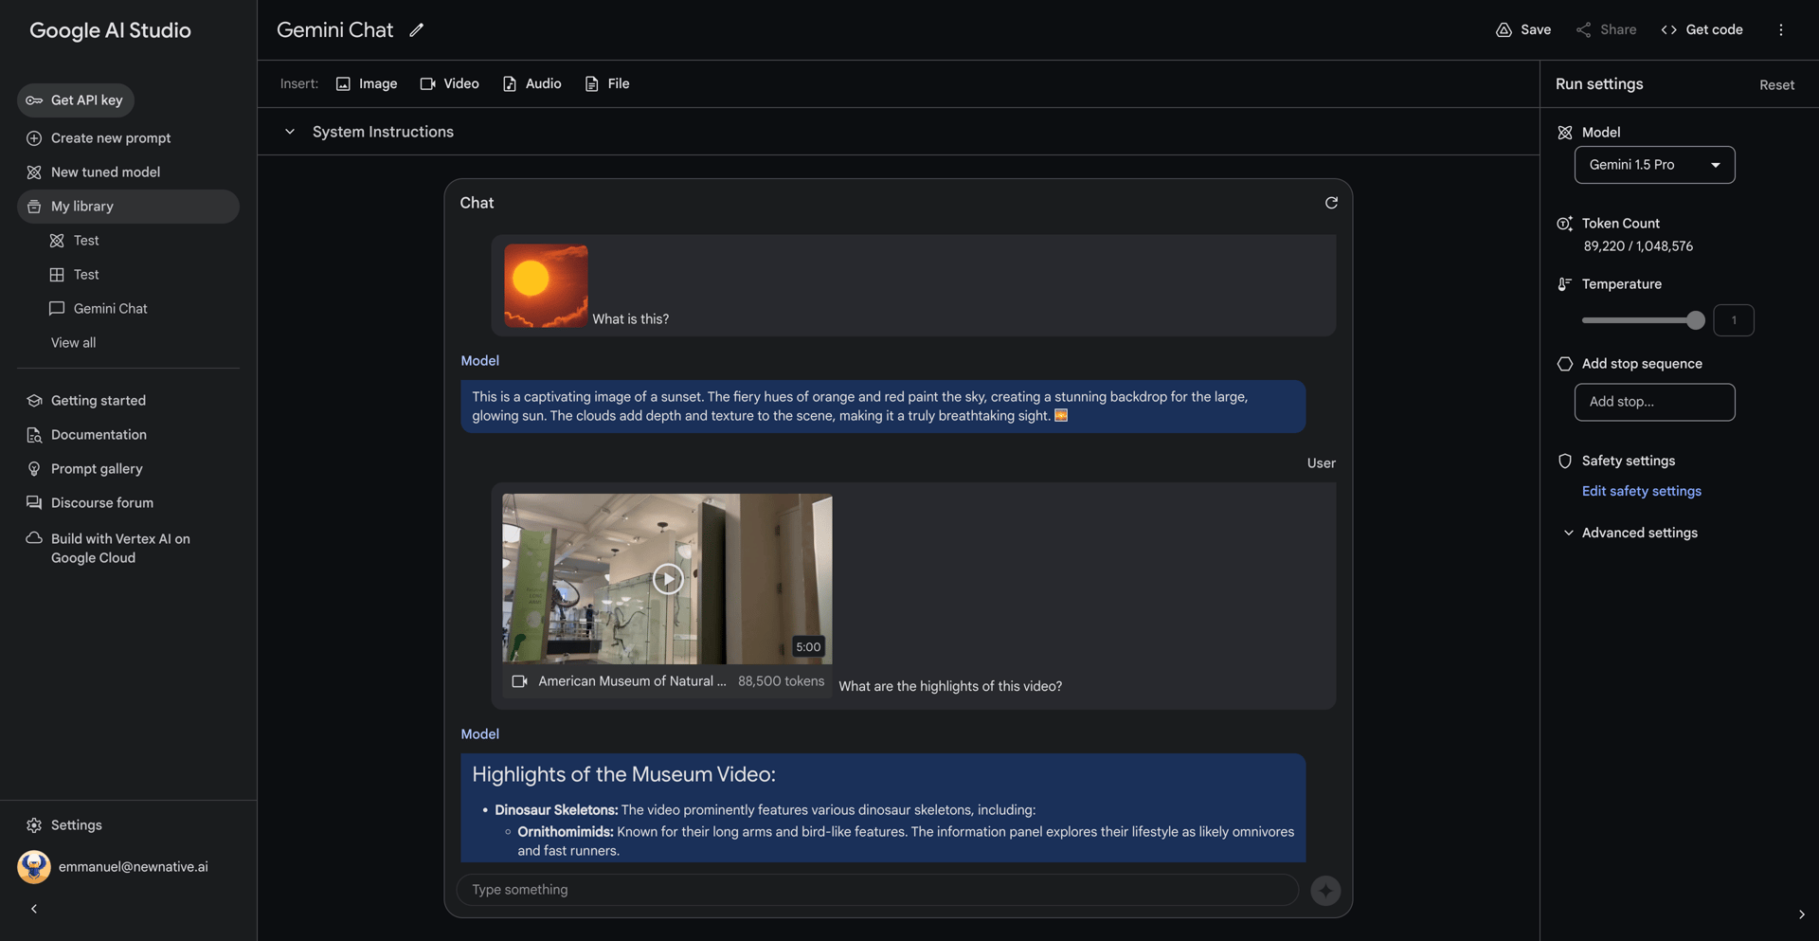Expand Advanced settings
The height and width of the screenshot is (941, 1819).
pyautogui.click(x=1630, y=533)
